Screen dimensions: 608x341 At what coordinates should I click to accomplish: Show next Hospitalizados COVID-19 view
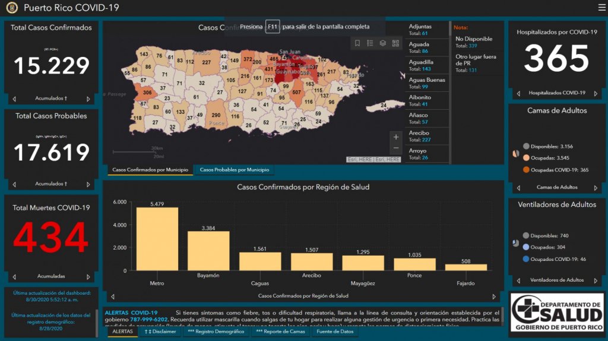pos(594,93)
